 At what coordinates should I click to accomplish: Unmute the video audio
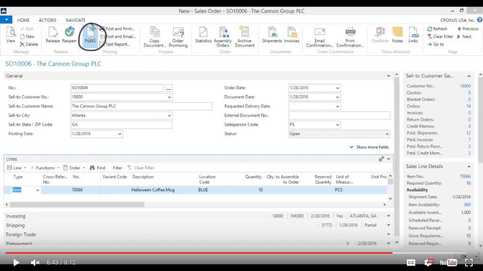(35, 263)
